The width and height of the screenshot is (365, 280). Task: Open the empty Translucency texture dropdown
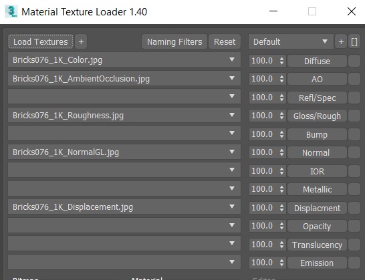click(124, 243)
